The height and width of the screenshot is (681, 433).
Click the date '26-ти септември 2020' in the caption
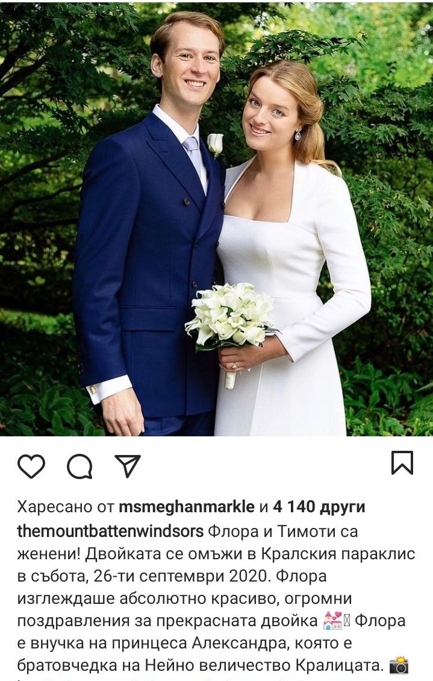tap(182, 576)
